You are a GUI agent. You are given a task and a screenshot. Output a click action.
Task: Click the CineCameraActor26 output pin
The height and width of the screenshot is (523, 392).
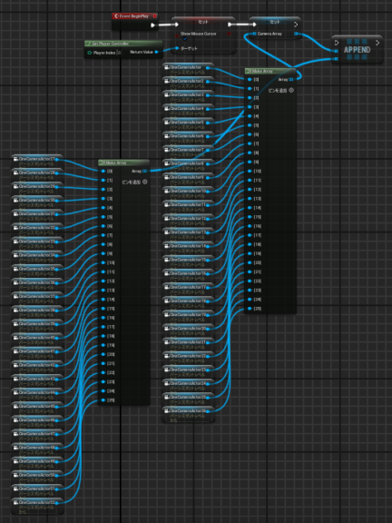click(208, 411)
